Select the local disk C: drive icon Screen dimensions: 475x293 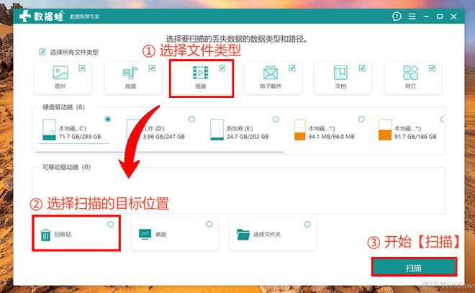tap(49, 130)
